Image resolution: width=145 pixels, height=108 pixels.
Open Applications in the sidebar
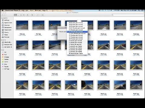(x=7, y=23)
